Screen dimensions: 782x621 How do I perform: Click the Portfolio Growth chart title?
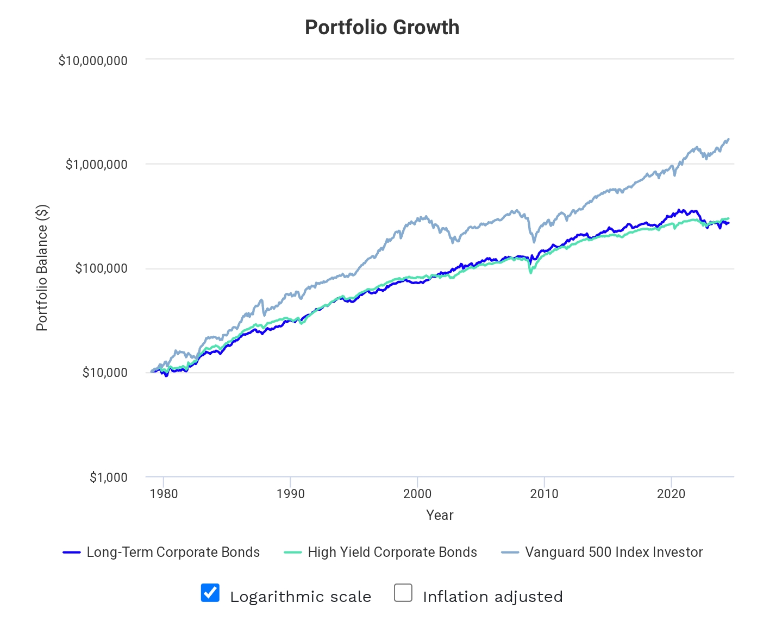coord(382,27)
